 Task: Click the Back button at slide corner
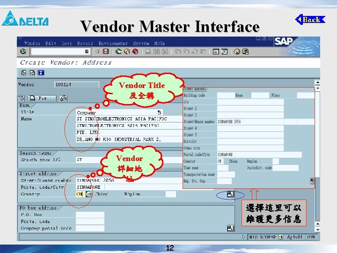(310, 20)
